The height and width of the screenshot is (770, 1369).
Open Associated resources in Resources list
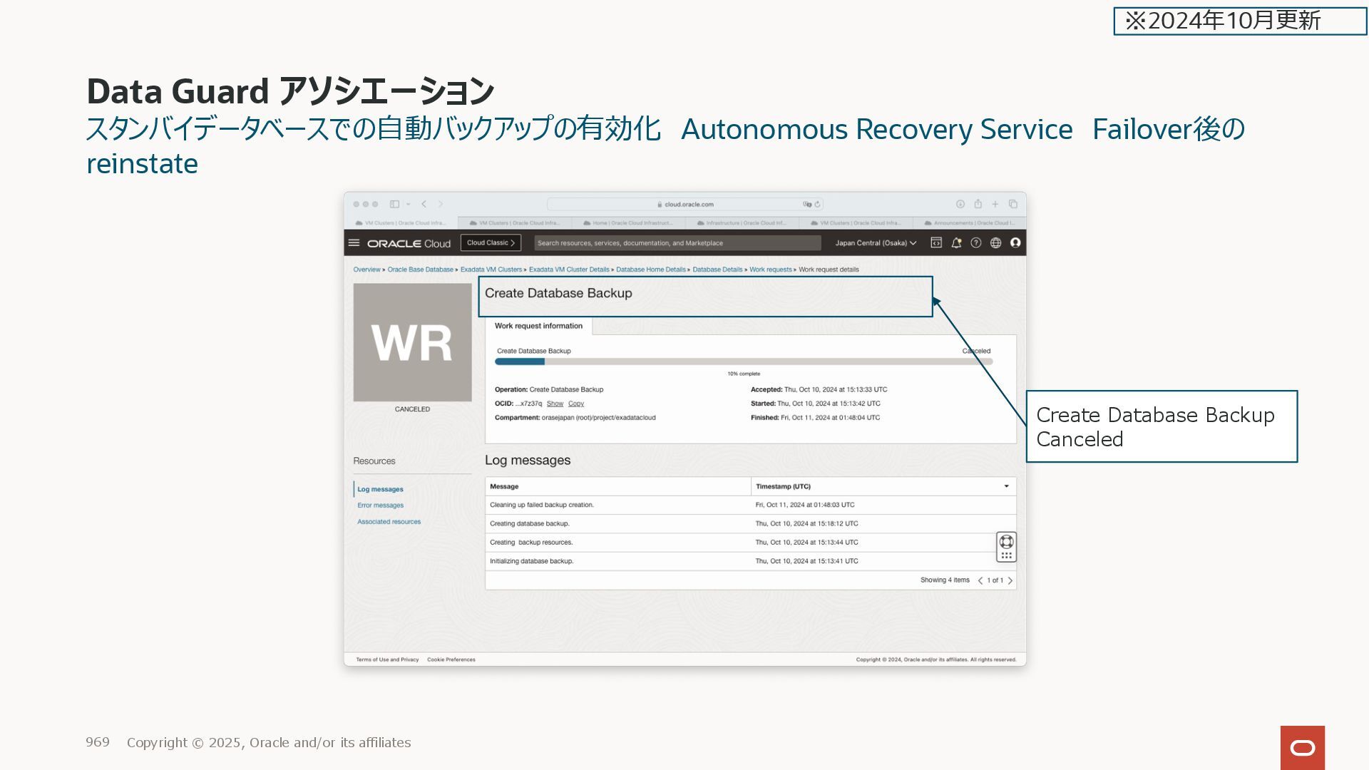tap(389, 522)
